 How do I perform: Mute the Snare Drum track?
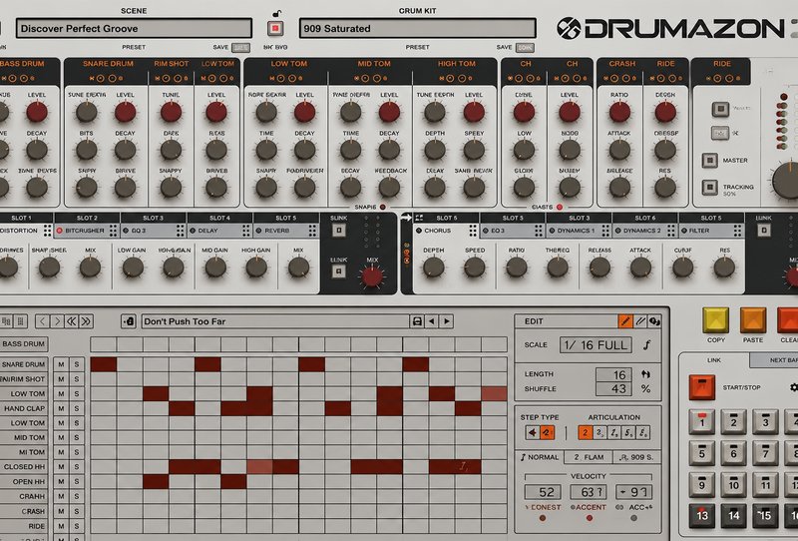[x=61, y=364]
